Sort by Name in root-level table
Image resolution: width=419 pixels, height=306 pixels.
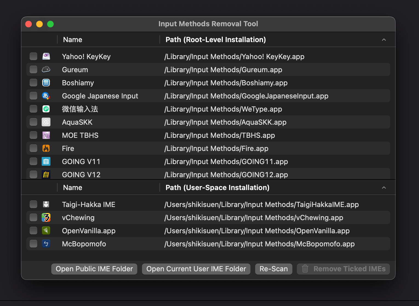click(73, 40)
